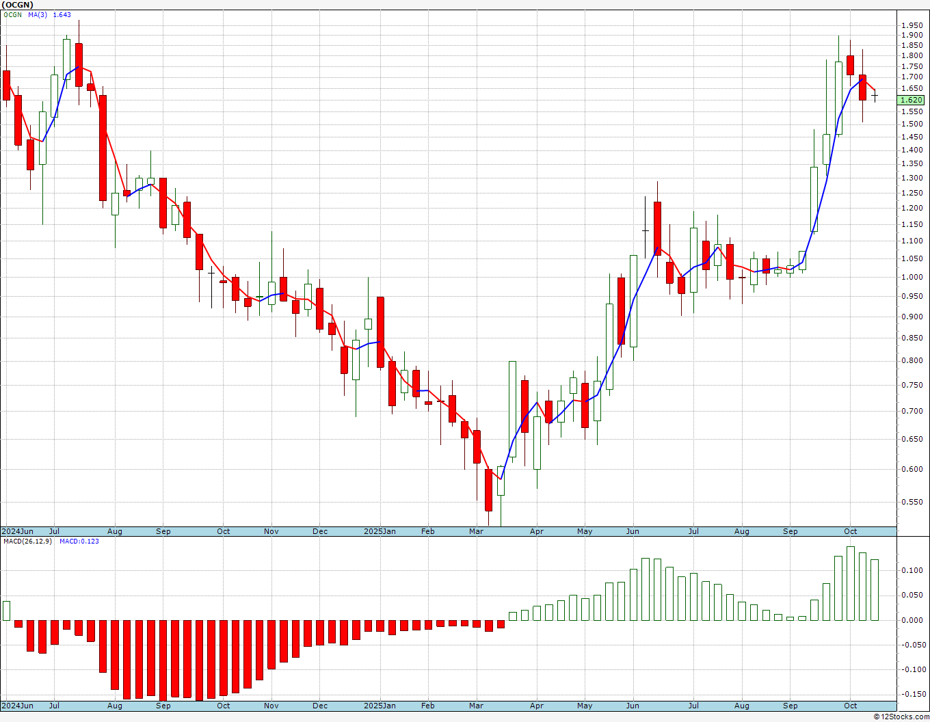Click the 1.950 price axis label

coord(912,25)
